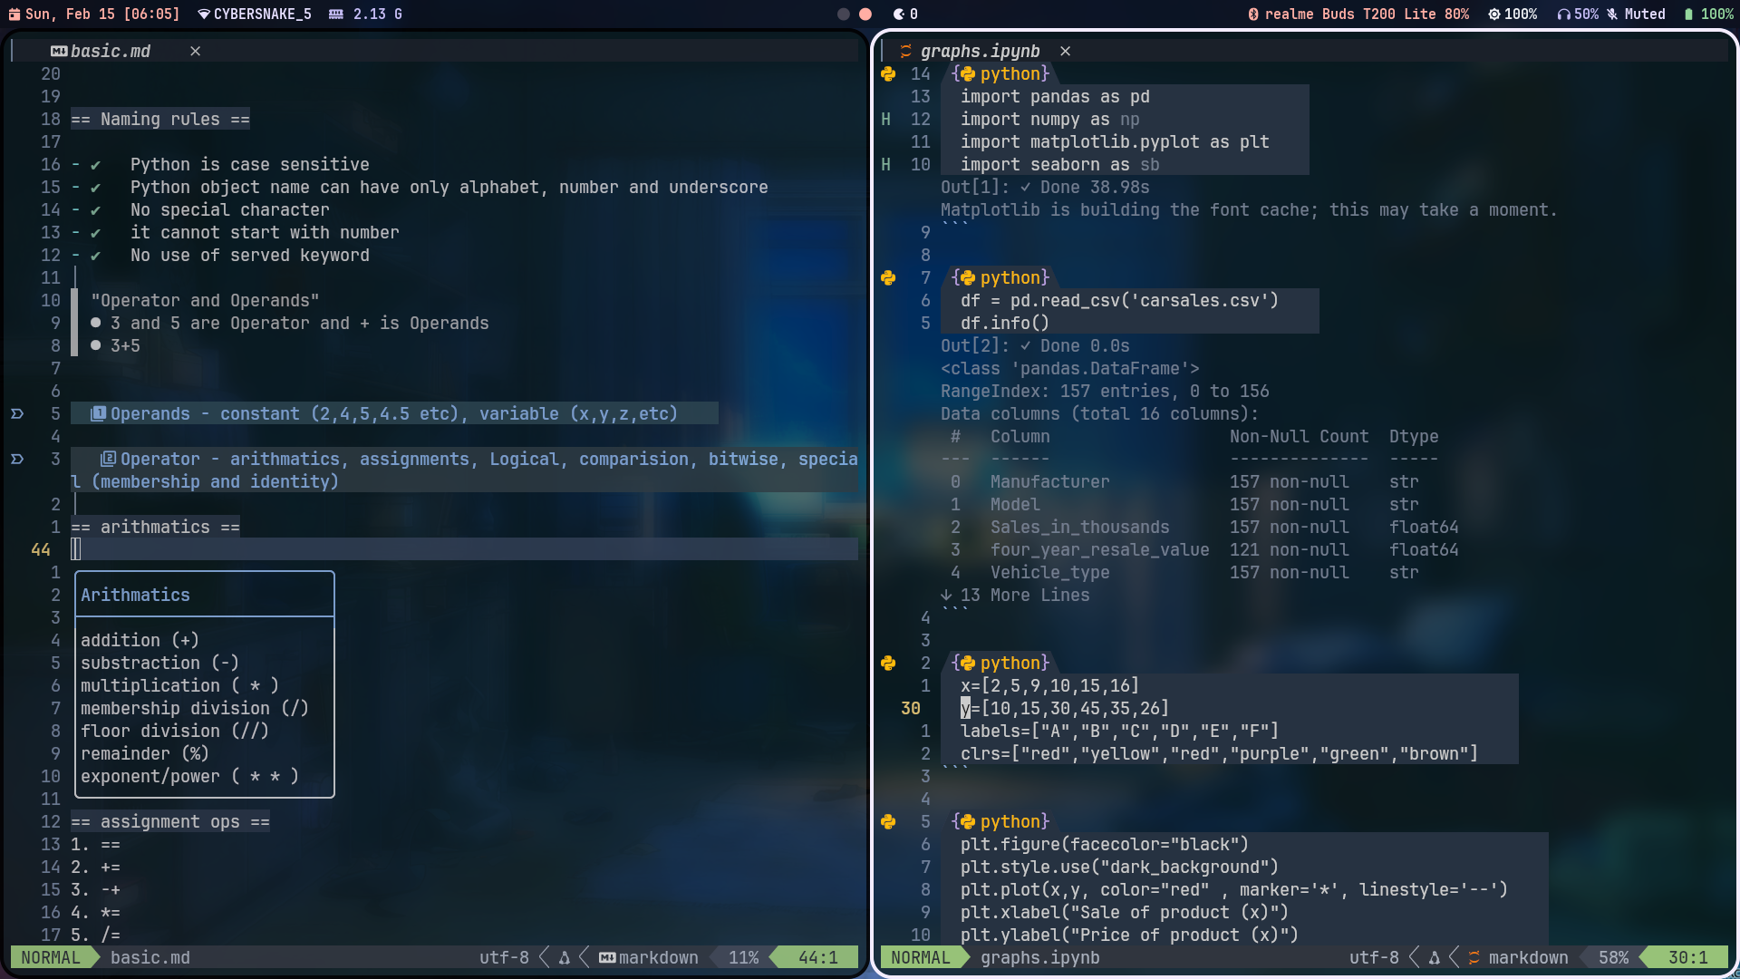Image resolution: width=1740 pixels, height=979 pixels.
Task: Collapse the Operator fold marker
Action: pos(16,460)
